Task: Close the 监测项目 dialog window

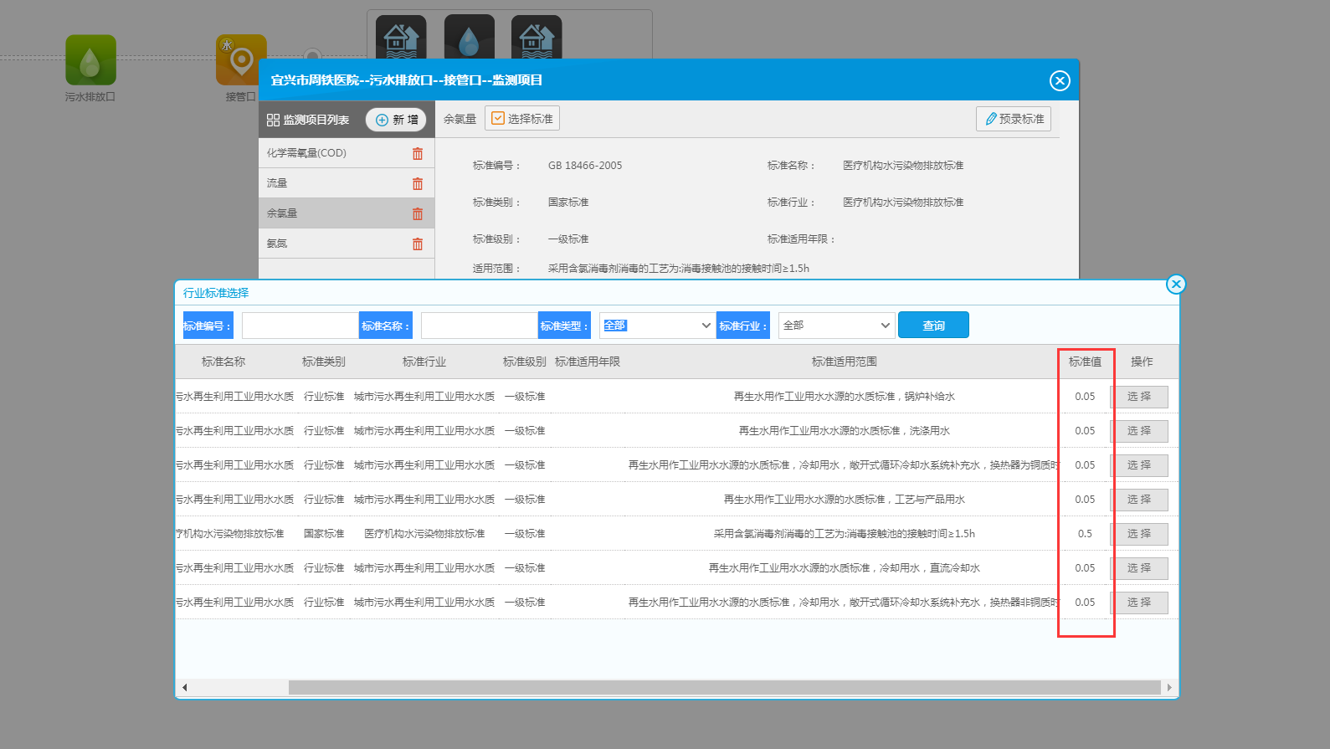Action: tap(1060, 80)
